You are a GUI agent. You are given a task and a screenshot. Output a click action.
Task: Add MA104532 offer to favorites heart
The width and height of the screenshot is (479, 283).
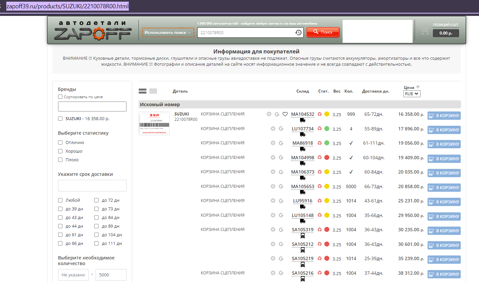tap(285, 114)
